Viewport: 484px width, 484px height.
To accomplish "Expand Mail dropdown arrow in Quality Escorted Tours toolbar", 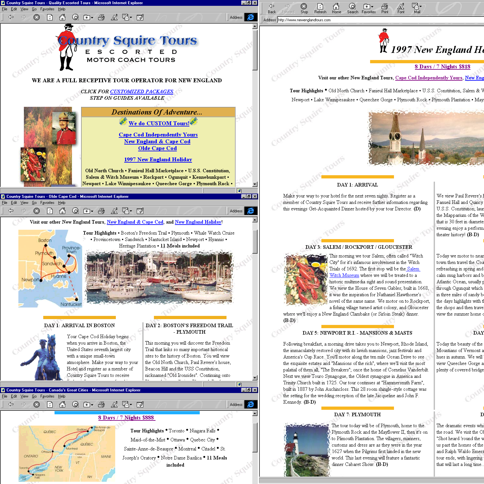I will 131,18.
